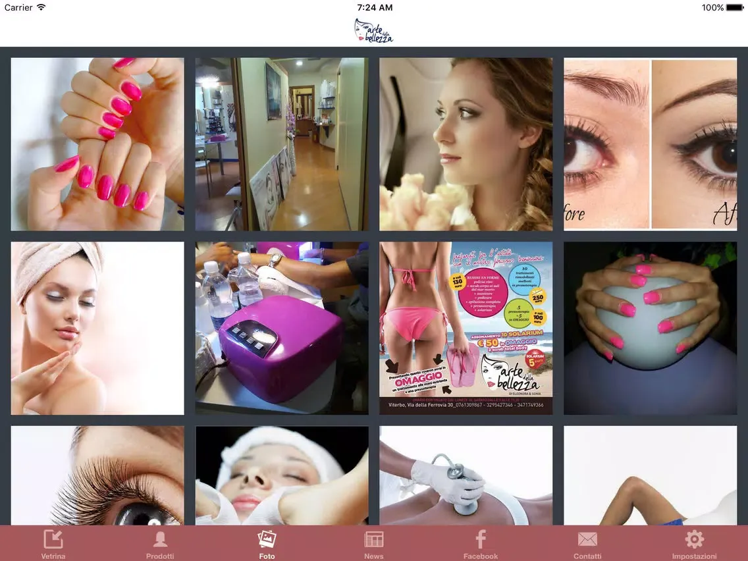Open the eyelash extension close-up photo
The width and height of the screenshot is (748, 561).
97,475
